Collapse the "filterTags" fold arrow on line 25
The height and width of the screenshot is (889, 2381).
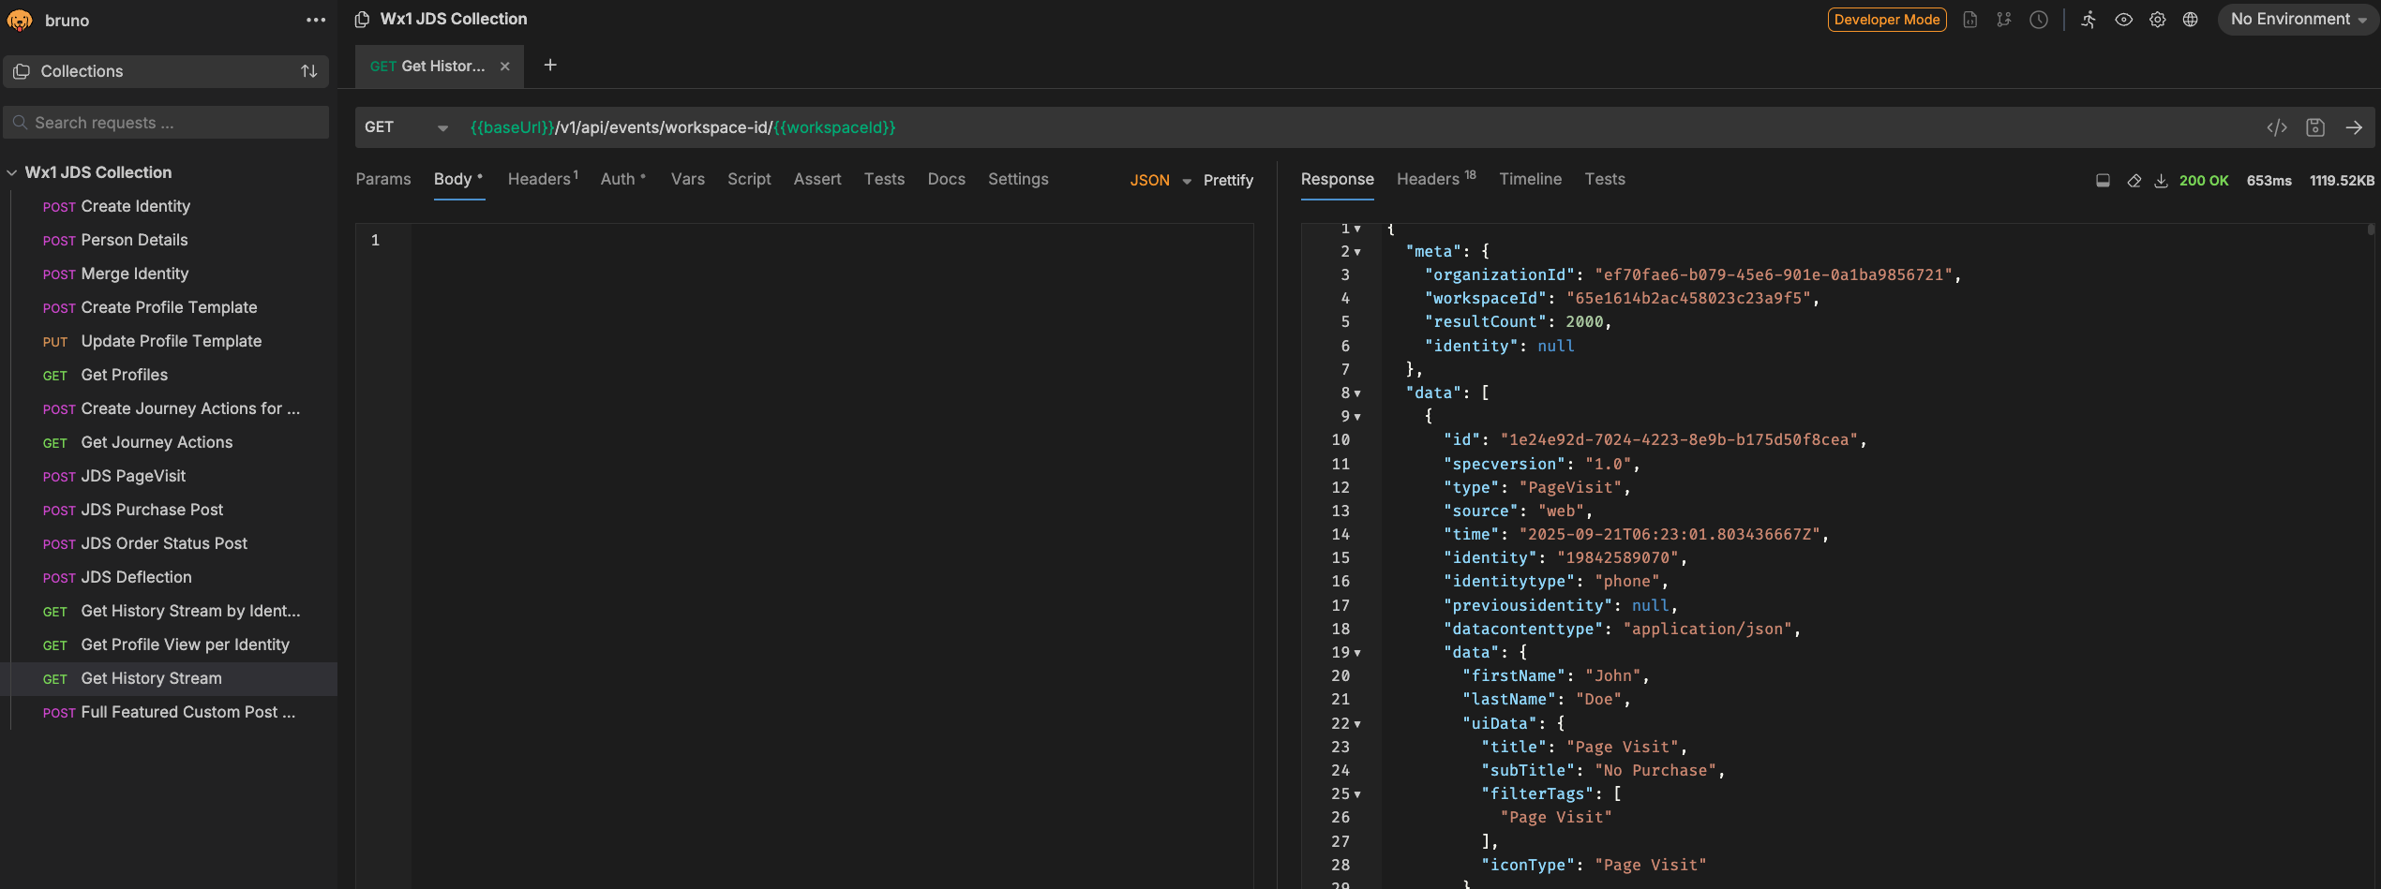tap(1357, 794)
